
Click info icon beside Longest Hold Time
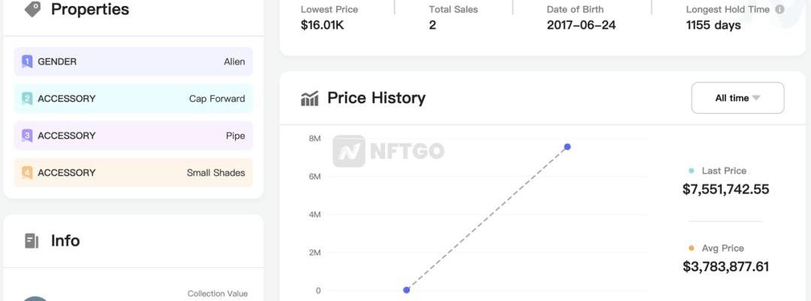coord(779,10)
